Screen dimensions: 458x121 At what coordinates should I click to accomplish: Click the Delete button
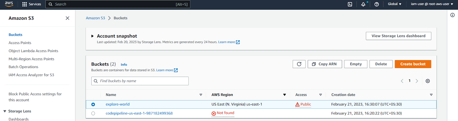(x=381, y=64)
